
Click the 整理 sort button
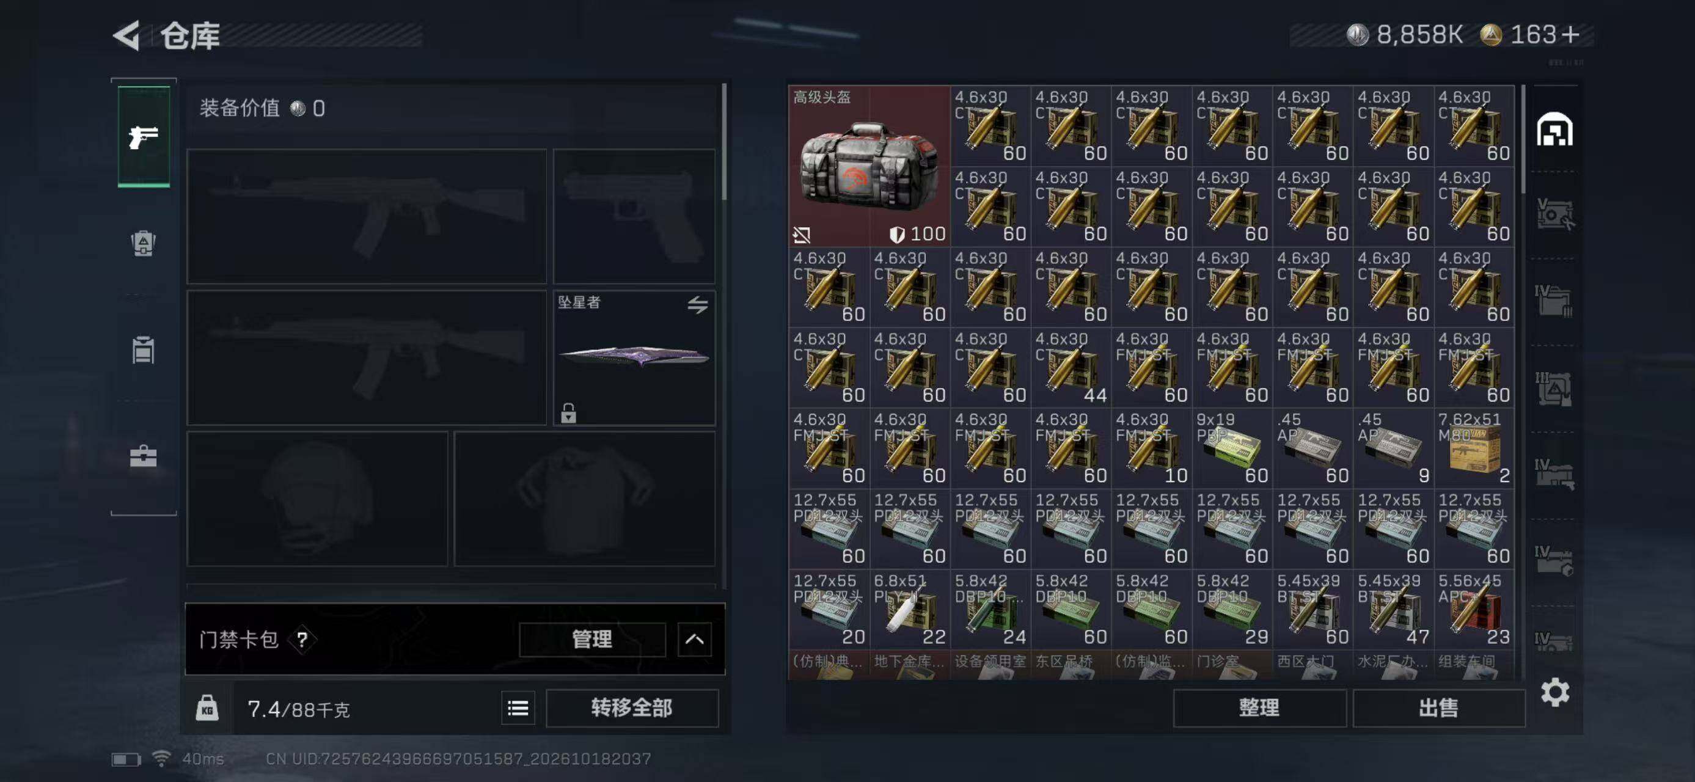1259,707
